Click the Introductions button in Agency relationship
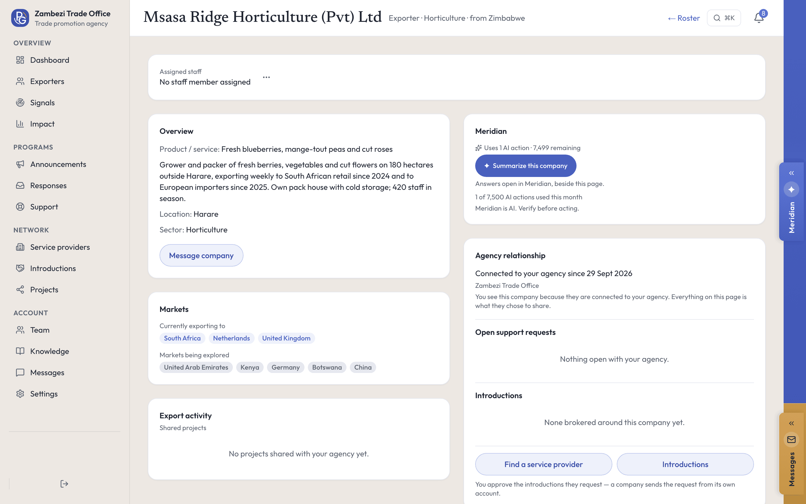Screen dimensions: 806x504 (x=685, y=464)
